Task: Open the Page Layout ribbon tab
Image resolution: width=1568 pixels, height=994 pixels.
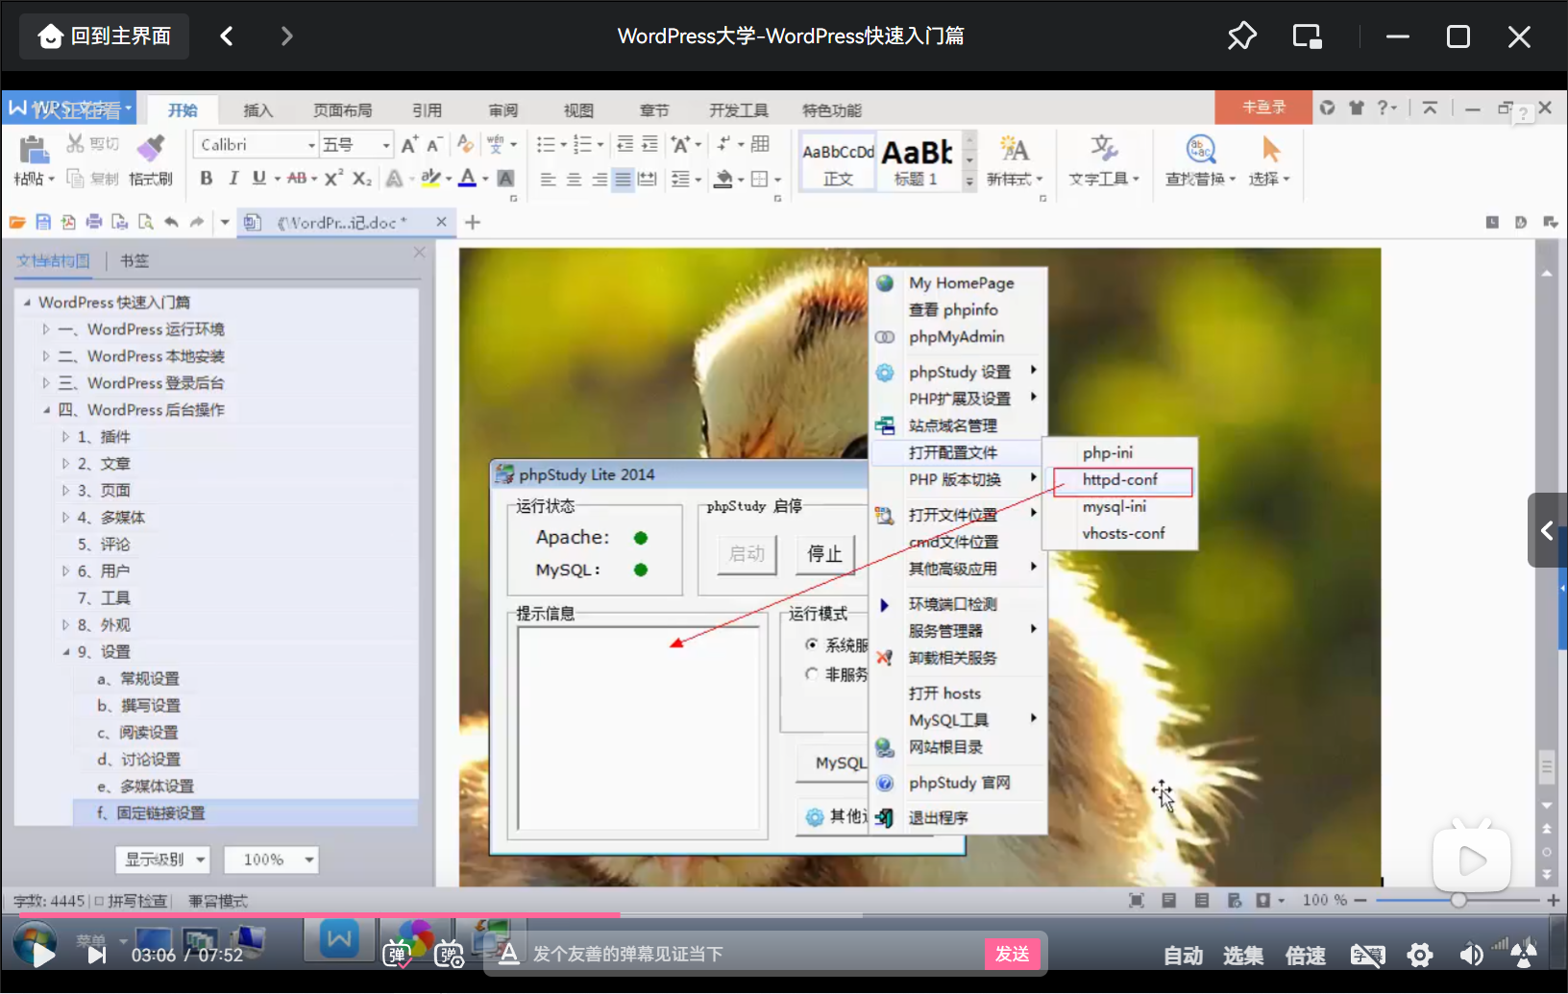Action: [342, 110]
